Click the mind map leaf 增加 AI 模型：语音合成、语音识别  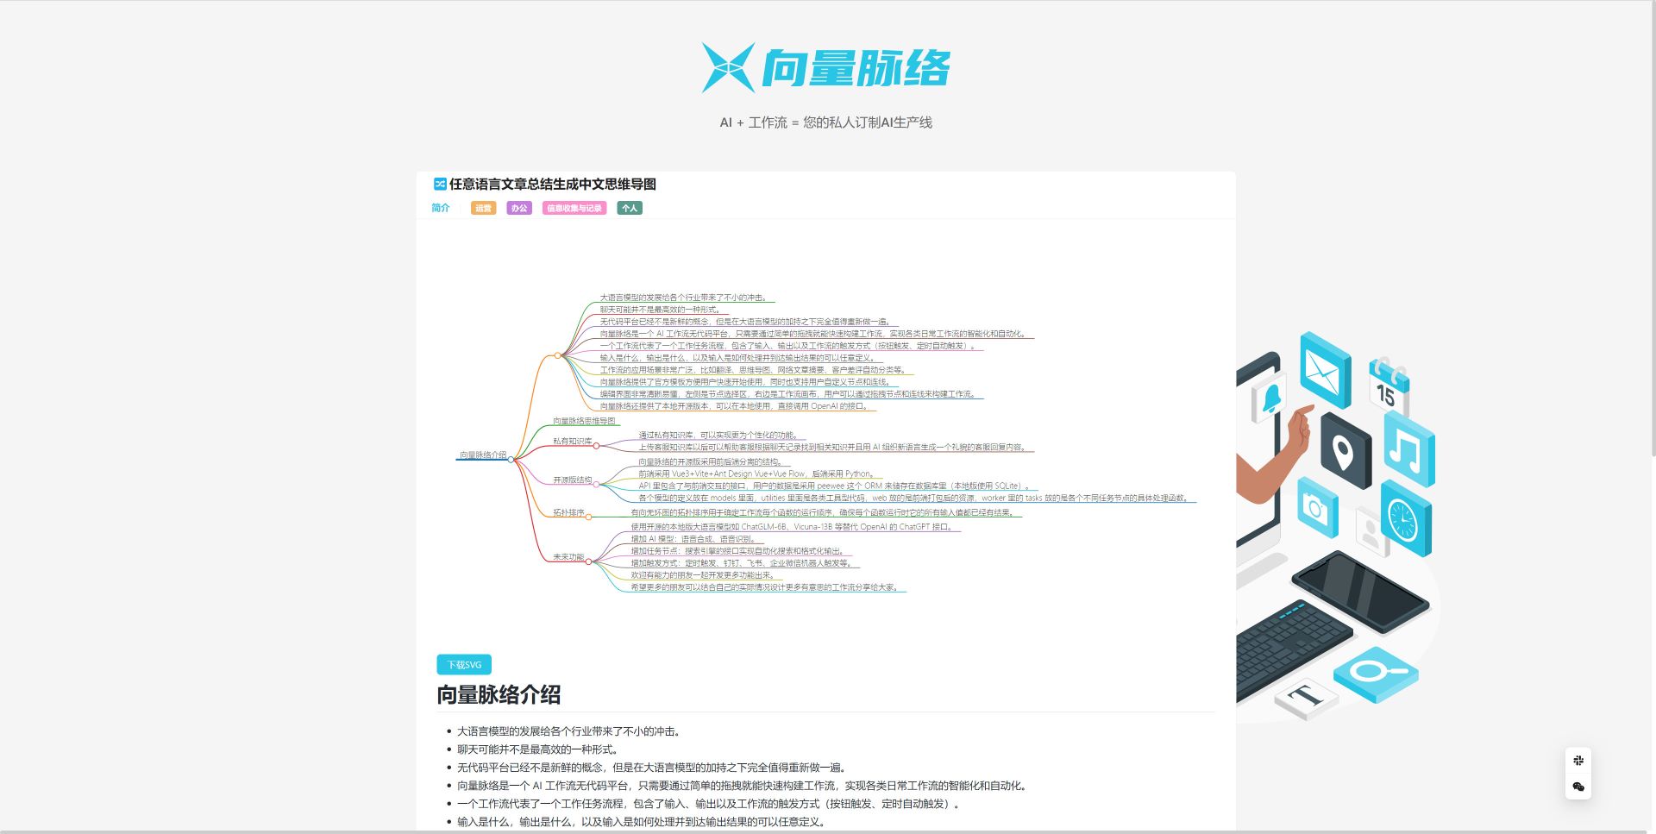coord(693,539)
